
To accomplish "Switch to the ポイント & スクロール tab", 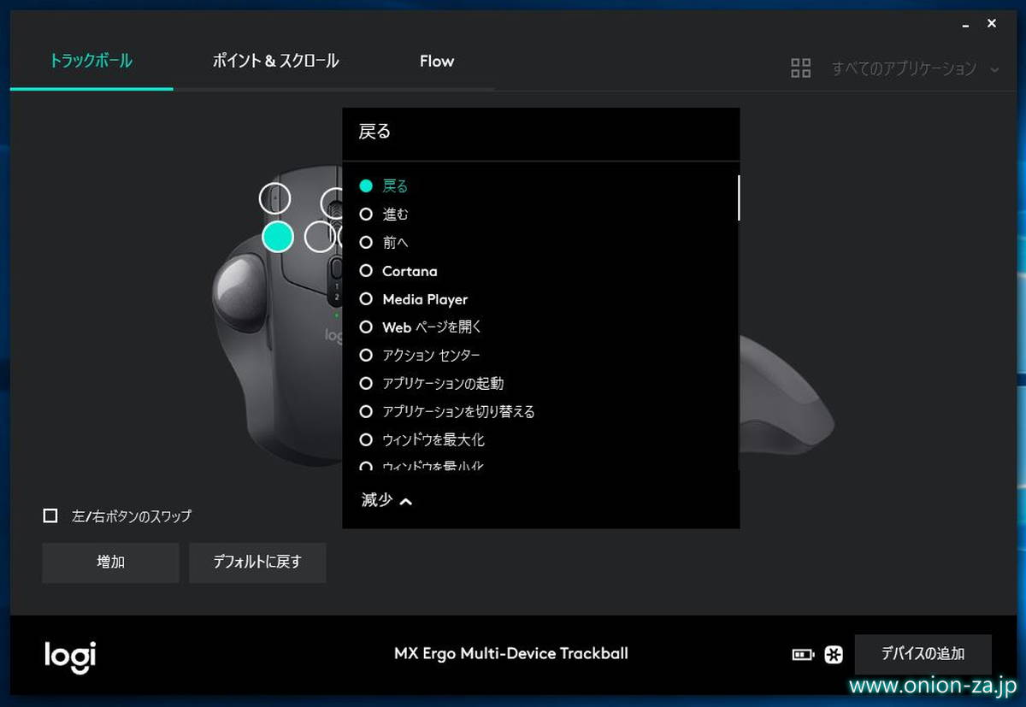I will [x=275, y=61].
